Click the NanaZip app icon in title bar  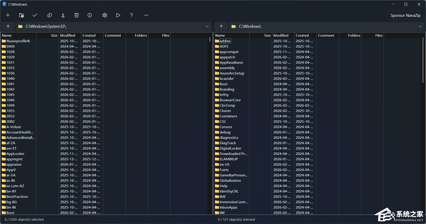coord(4,4)
